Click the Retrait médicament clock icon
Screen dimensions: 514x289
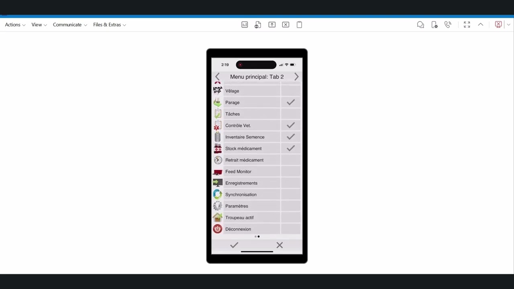click(x=217, y=160)
